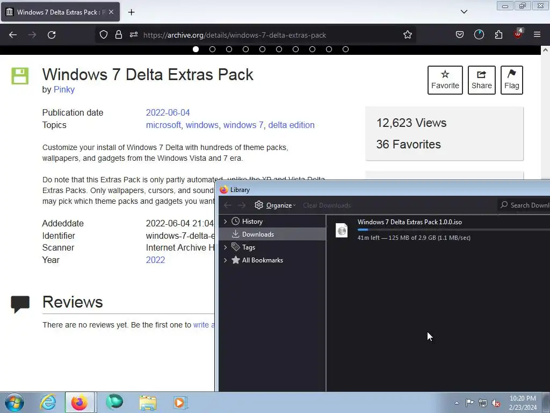Select the third carousel dot

[x=229, y=49]
